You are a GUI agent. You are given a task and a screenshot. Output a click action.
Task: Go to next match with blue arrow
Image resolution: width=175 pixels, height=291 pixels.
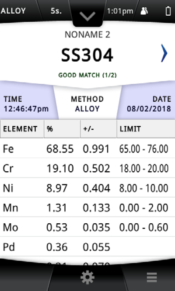click(x=164, y=53)
